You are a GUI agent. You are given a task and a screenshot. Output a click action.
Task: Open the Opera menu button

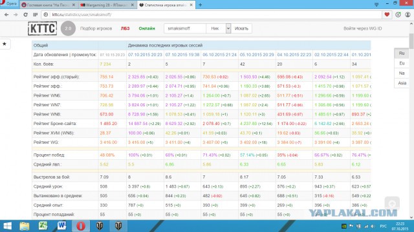click(8, 4)
